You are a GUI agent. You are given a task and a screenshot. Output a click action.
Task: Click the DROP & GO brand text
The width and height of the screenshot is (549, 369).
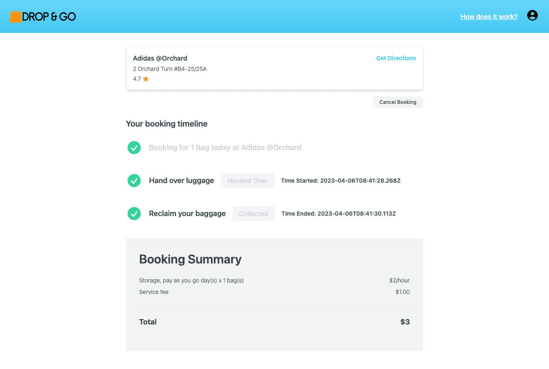[49, 16]
